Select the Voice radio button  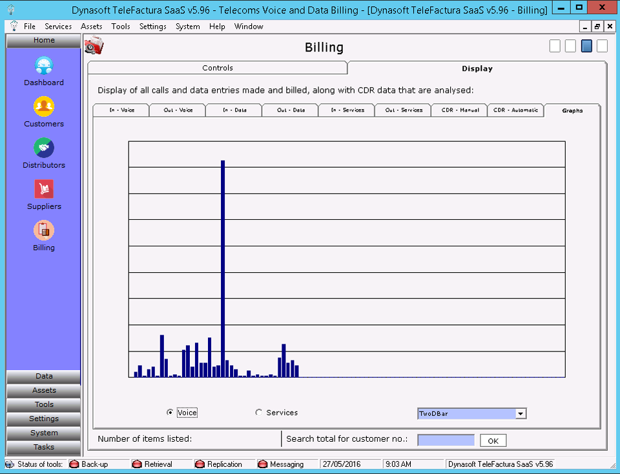pos(170,413)
